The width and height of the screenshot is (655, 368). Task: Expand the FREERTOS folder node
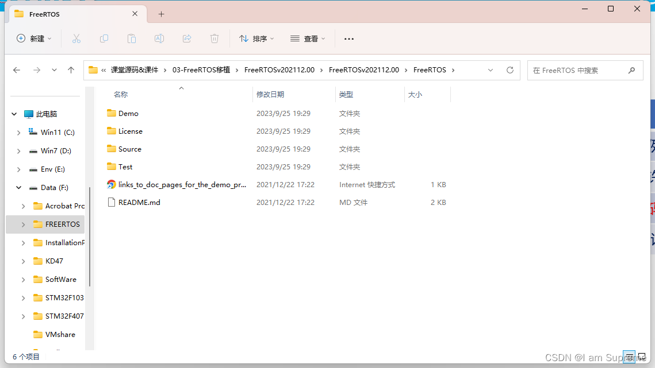(x=24, y=224)
